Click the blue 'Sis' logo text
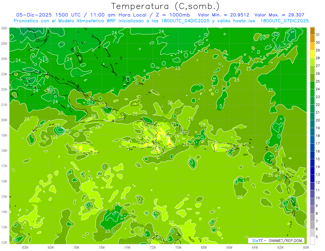Screen dimensions: 325x251 point(255,240)
